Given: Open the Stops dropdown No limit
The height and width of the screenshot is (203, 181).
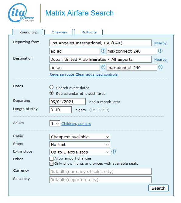Looking at the screenshot, I should click(80, 144).
